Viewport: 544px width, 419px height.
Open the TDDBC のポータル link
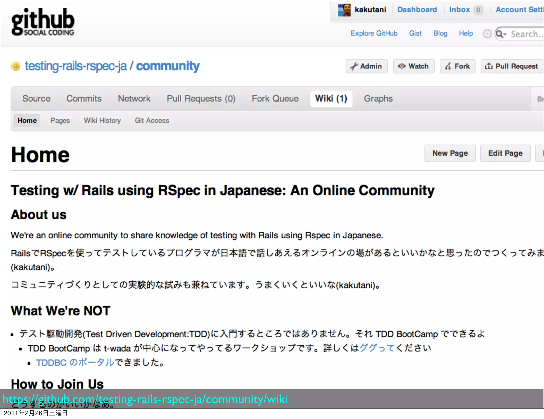coord(75,362)
